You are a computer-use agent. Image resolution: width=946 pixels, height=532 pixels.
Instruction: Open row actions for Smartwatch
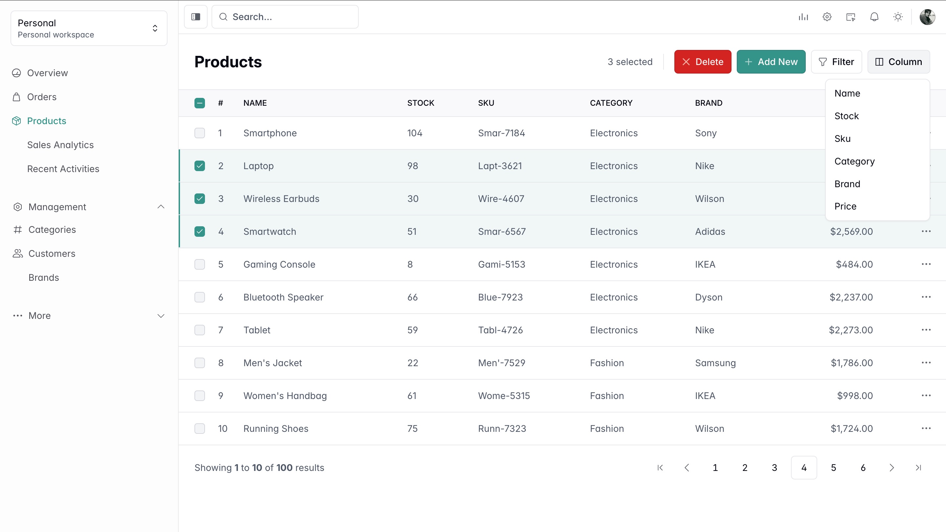pos(926,231)
